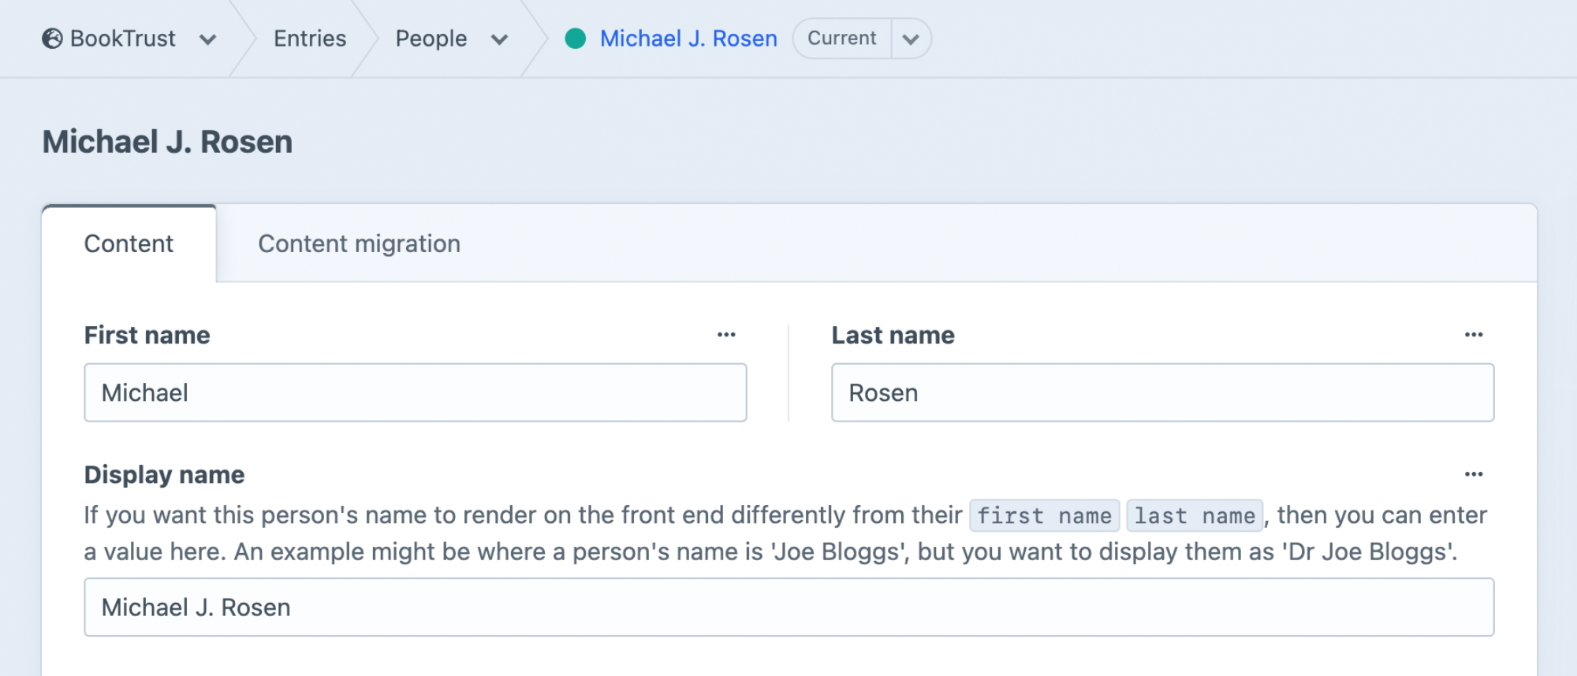Click the Current revision button
The width and height of the screenshot is (1577, 676).
[842, 39]
